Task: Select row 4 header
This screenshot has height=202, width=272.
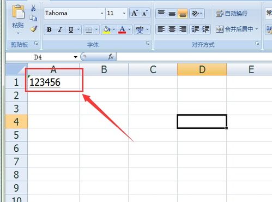Action: click(16, 122)
